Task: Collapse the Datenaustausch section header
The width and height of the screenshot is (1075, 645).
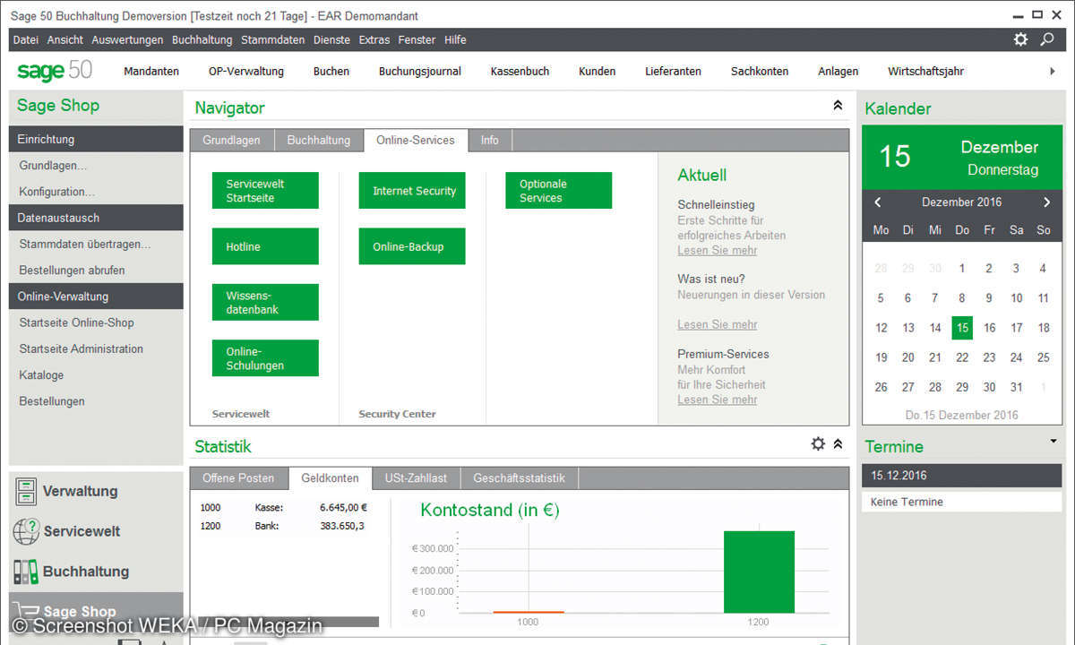Action: pyautogui.click(x=96, y=218)
